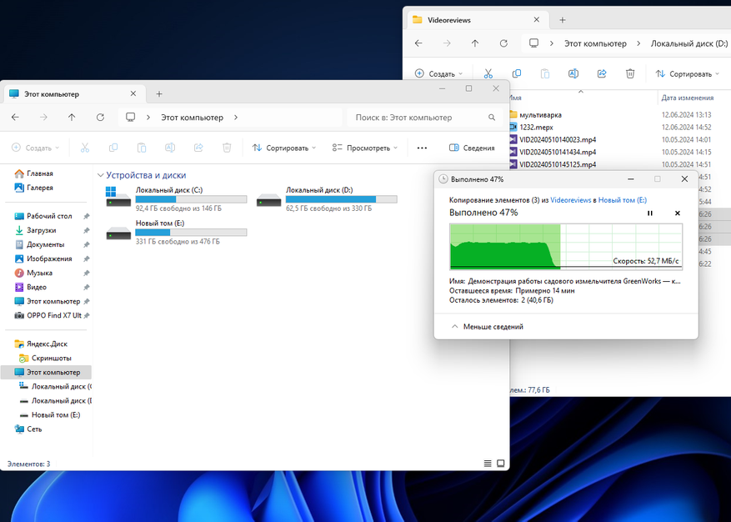Open the 'Просмотреть' view dropdown

point(364,148)
